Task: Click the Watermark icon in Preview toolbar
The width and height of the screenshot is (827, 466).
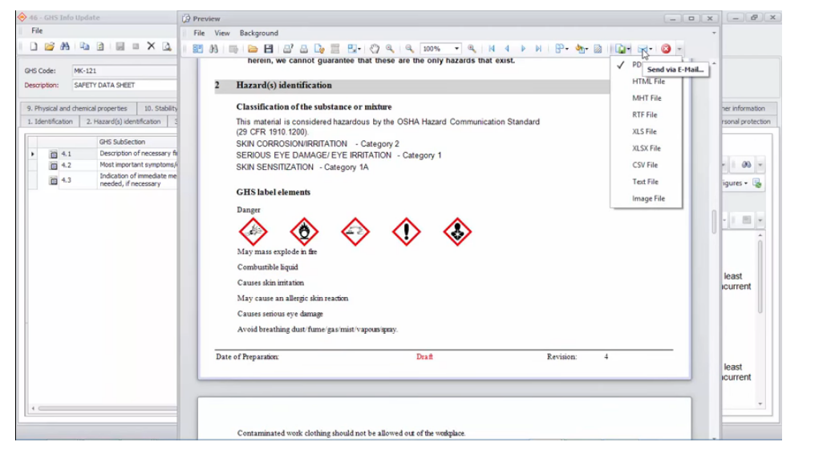Action: pos(598,49)
